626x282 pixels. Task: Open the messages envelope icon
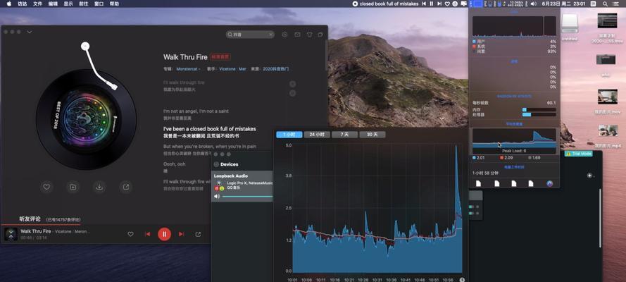(x=297, y=35)
